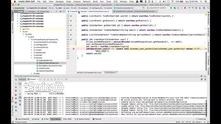The image size is (221, 124).
Task: Open the Build menu
Action: click(x=95, y=1)
